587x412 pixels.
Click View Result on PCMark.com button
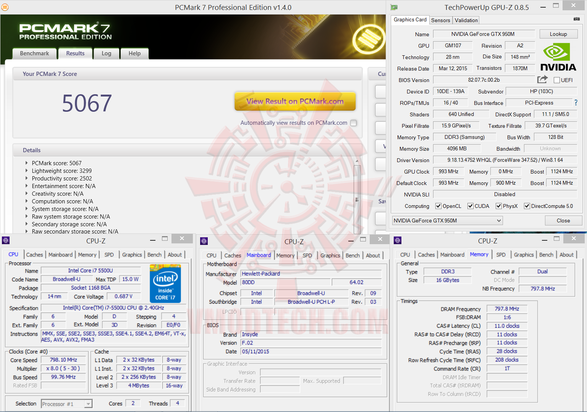pyautogui.click(x=295, y=101)
